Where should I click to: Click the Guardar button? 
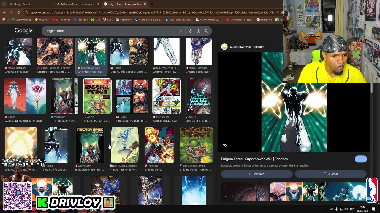point(331,174)
